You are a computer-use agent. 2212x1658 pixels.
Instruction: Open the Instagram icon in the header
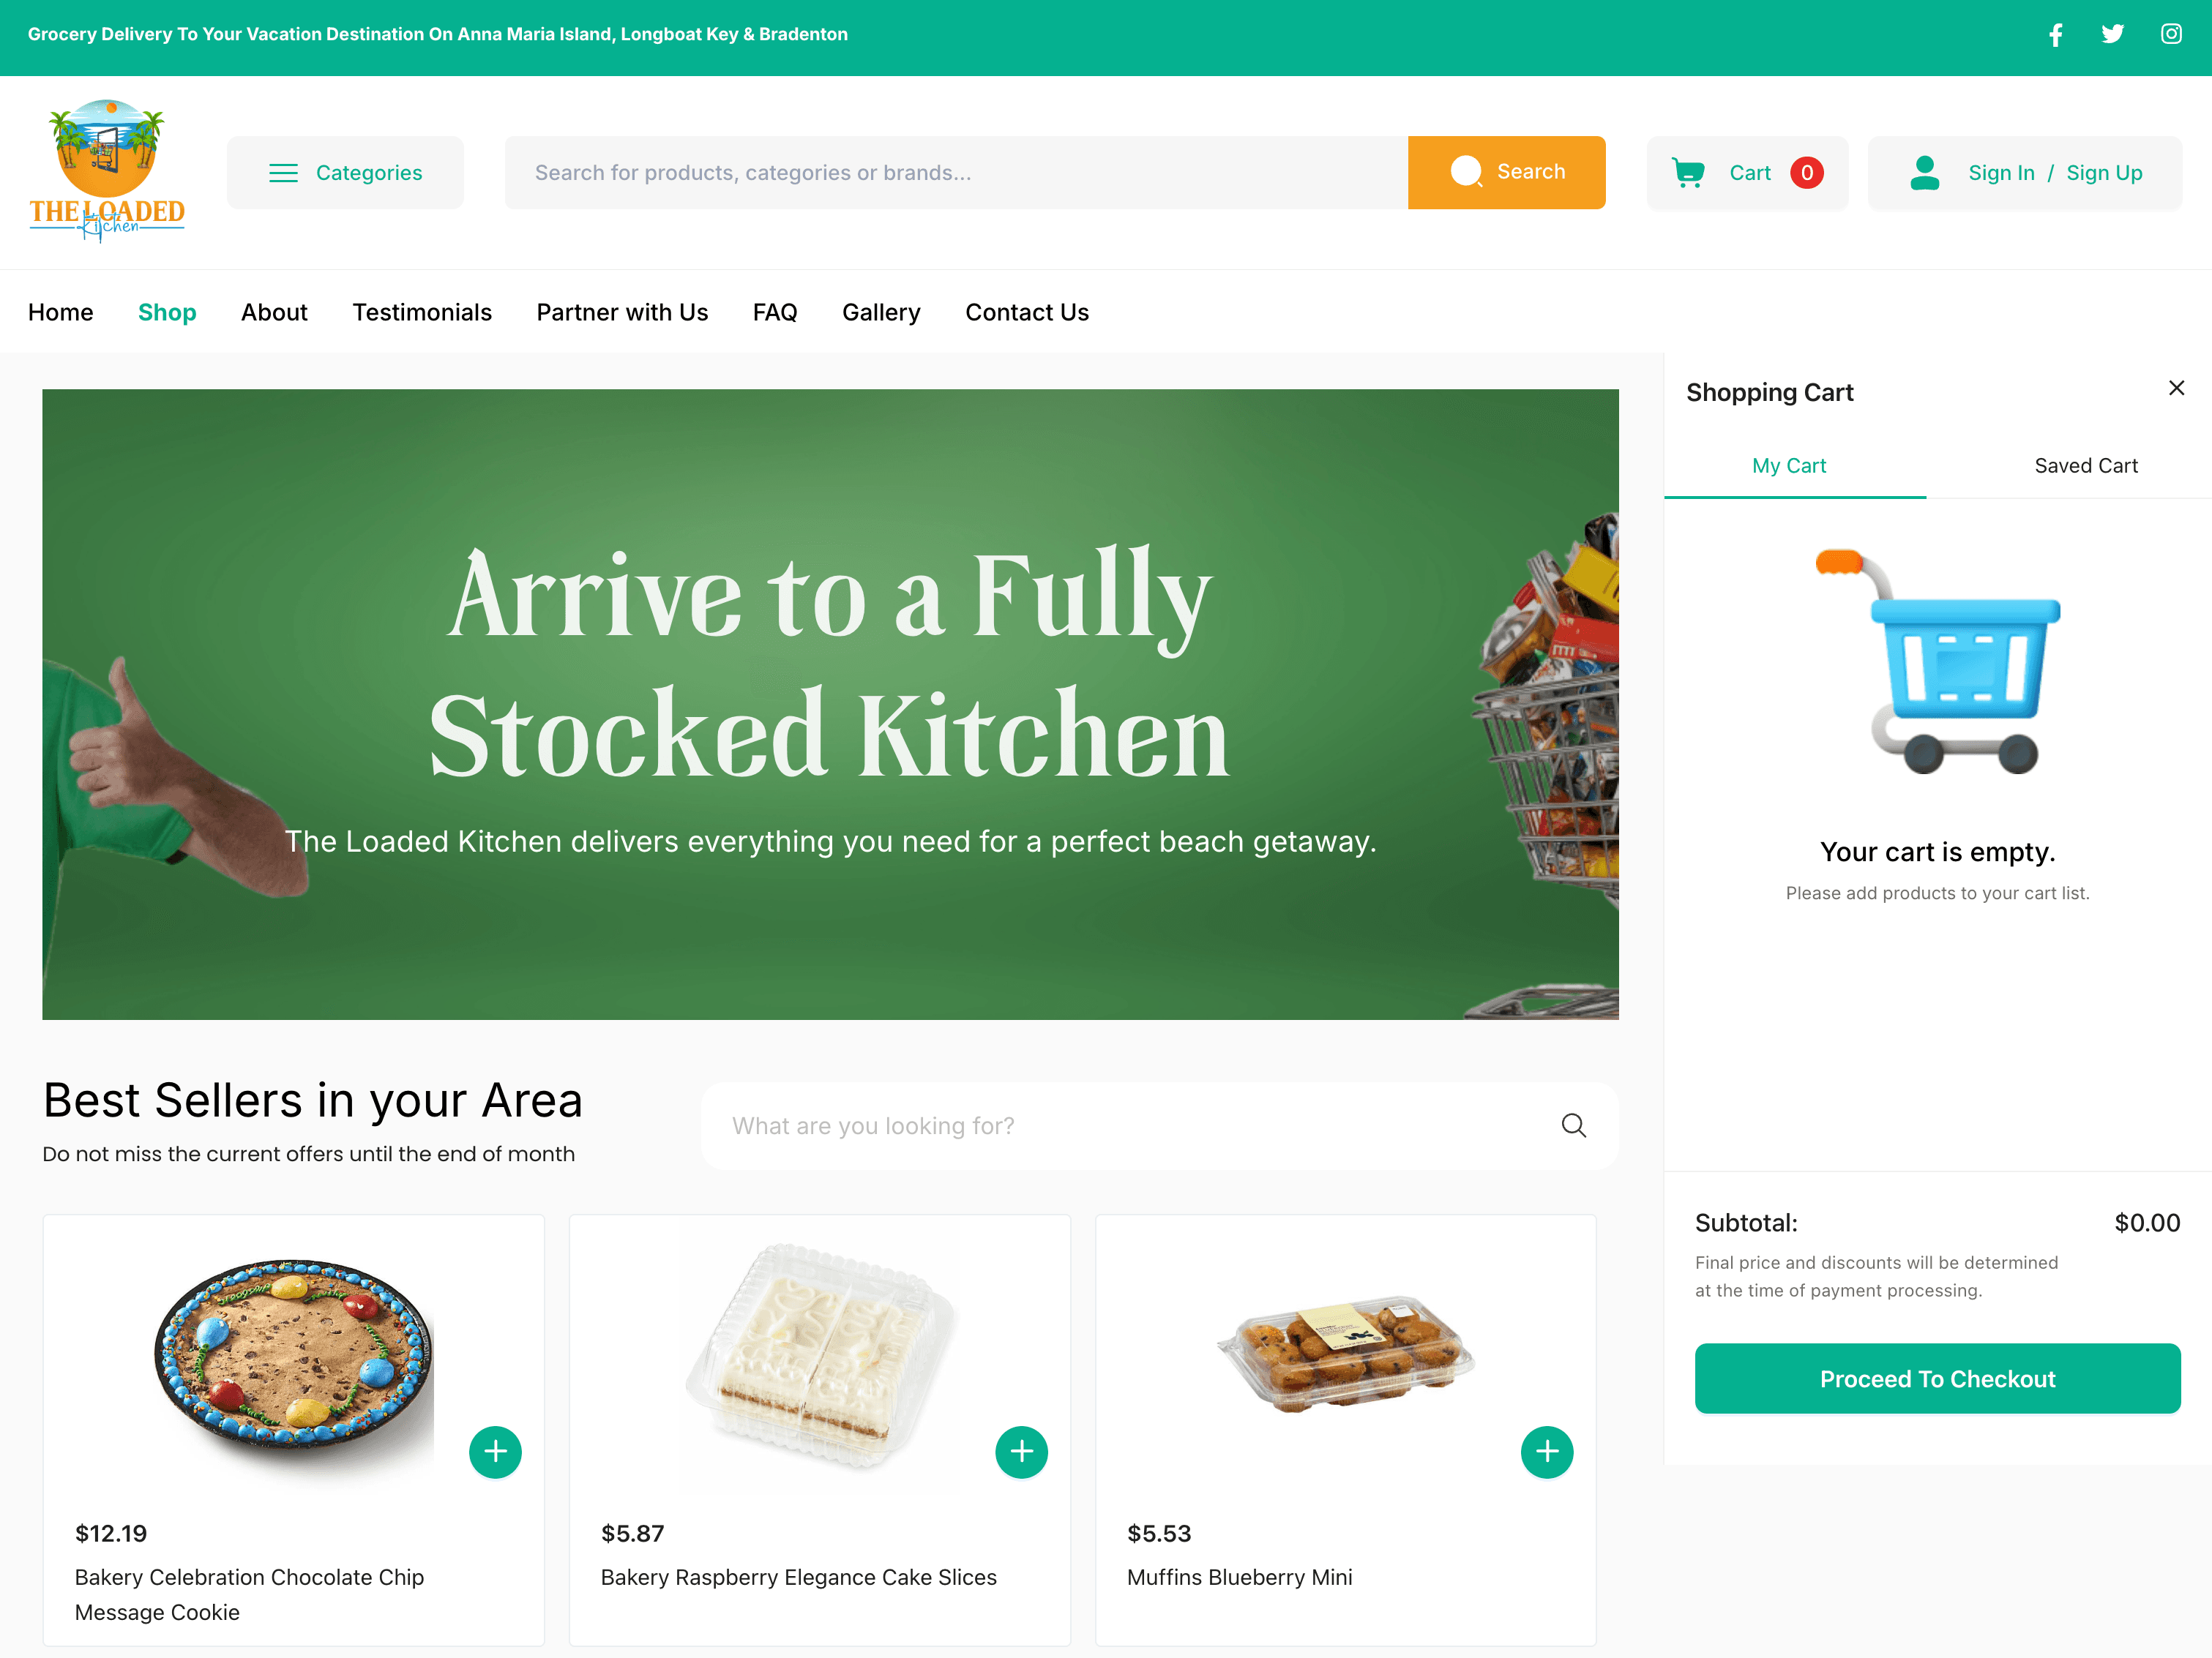2171,34
